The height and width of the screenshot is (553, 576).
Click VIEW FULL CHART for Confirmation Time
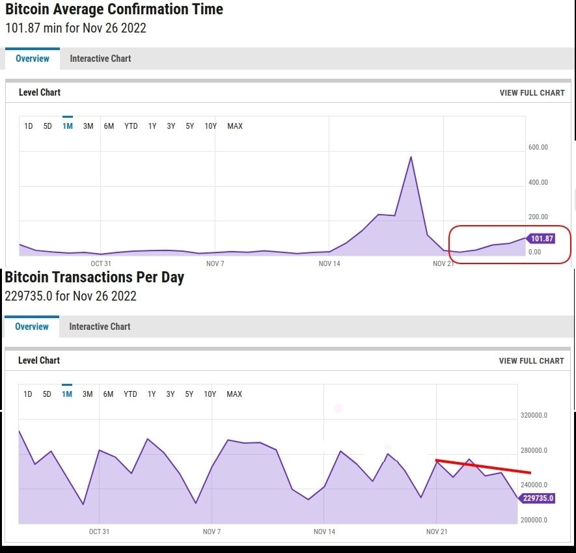[x=532, y=93]
